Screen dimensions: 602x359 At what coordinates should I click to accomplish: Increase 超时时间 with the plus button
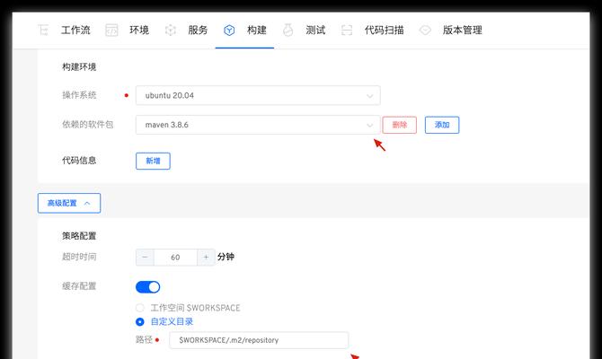(206, 257)
